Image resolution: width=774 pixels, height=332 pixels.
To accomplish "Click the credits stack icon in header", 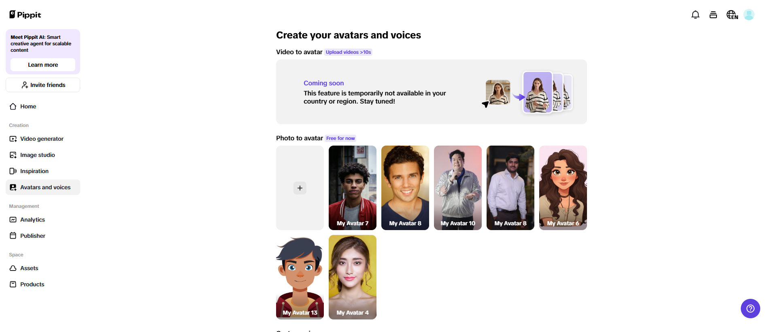I will pos(713,15).
